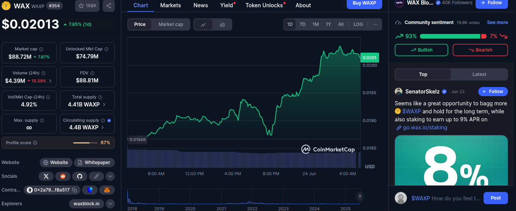Open the blue shield security icon
Viewport: 516px width, 211px height.
(90, 190)
